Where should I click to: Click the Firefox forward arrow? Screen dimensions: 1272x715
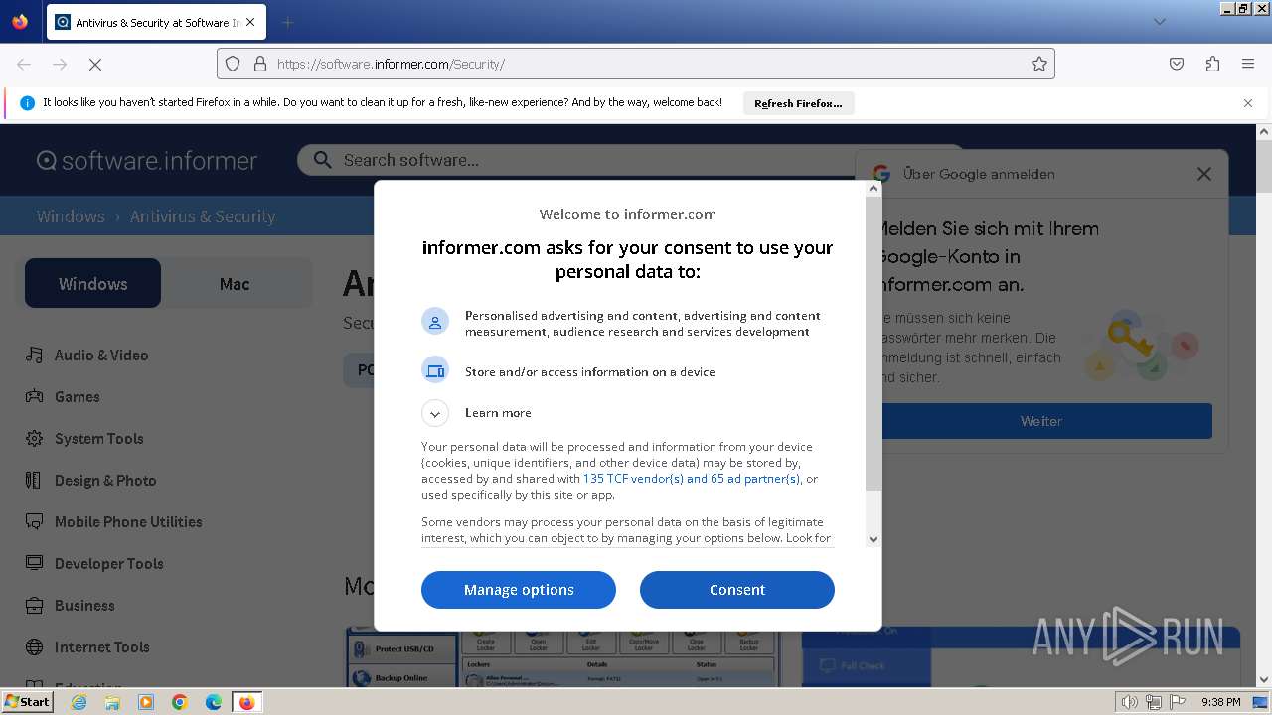tap(60, 64)
